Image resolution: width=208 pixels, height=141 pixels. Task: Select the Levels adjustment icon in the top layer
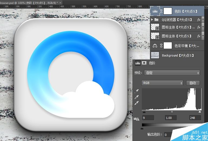point(155,11)
